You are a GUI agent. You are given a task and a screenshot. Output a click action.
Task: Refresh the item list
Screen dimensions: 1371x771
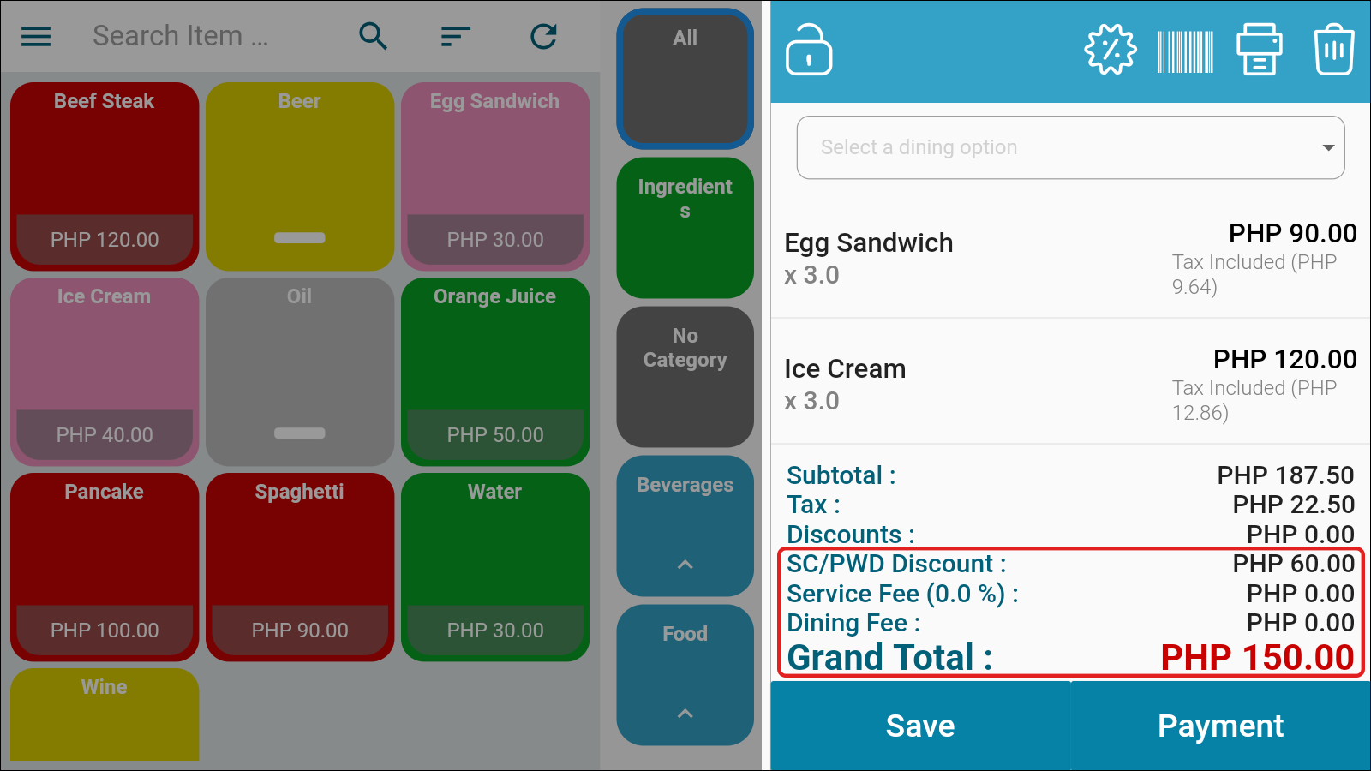[543, 36]
